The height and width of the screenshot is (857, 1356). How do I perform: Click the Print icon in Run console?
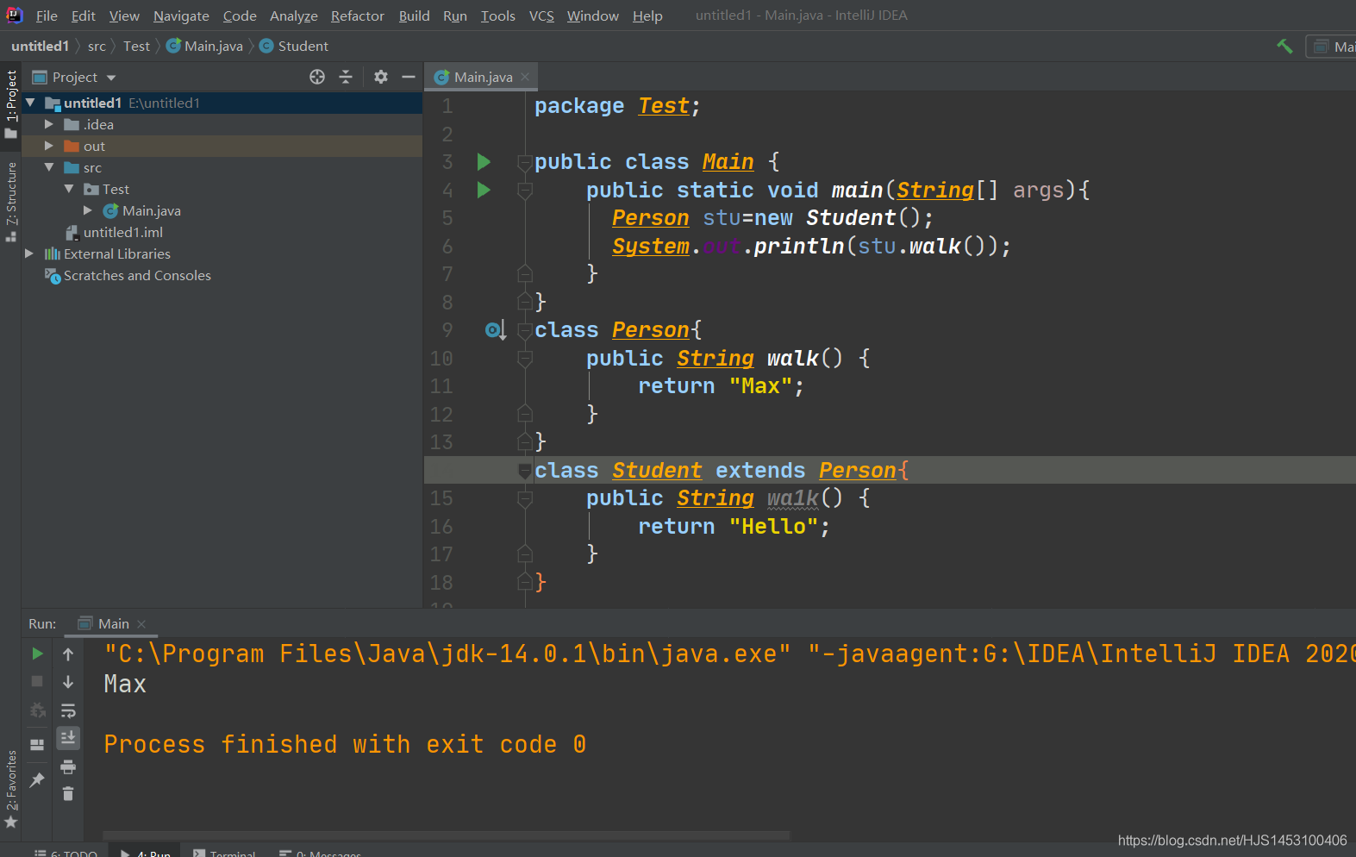point(68,766)
